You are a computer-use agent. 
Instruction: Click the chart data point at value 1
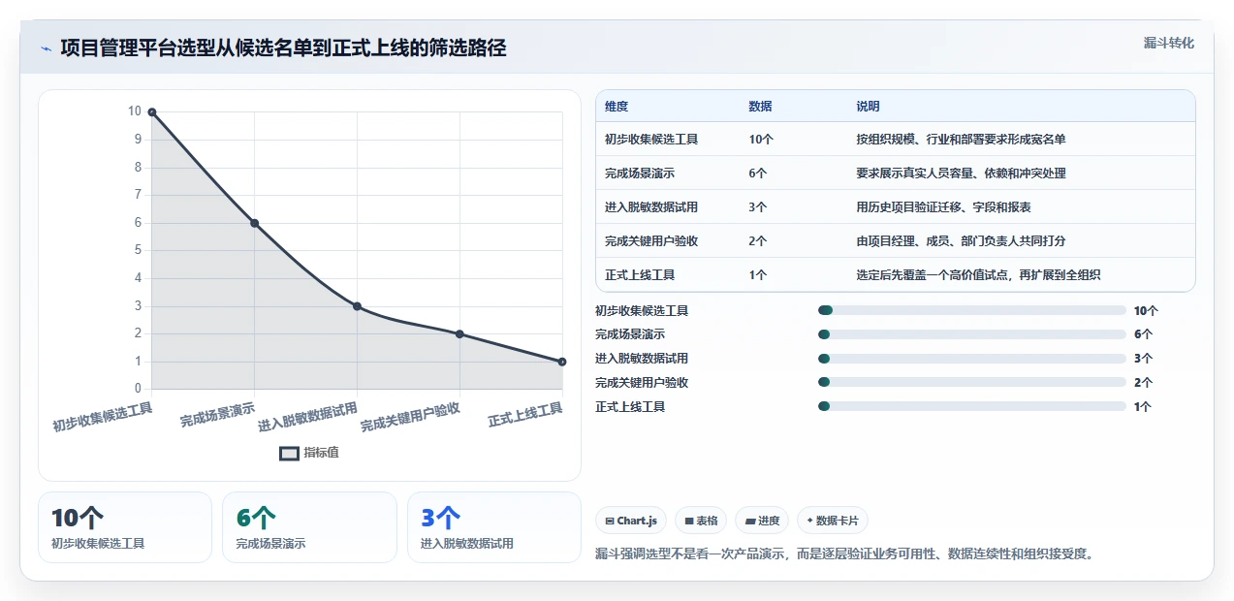click(x=562, y=362)
